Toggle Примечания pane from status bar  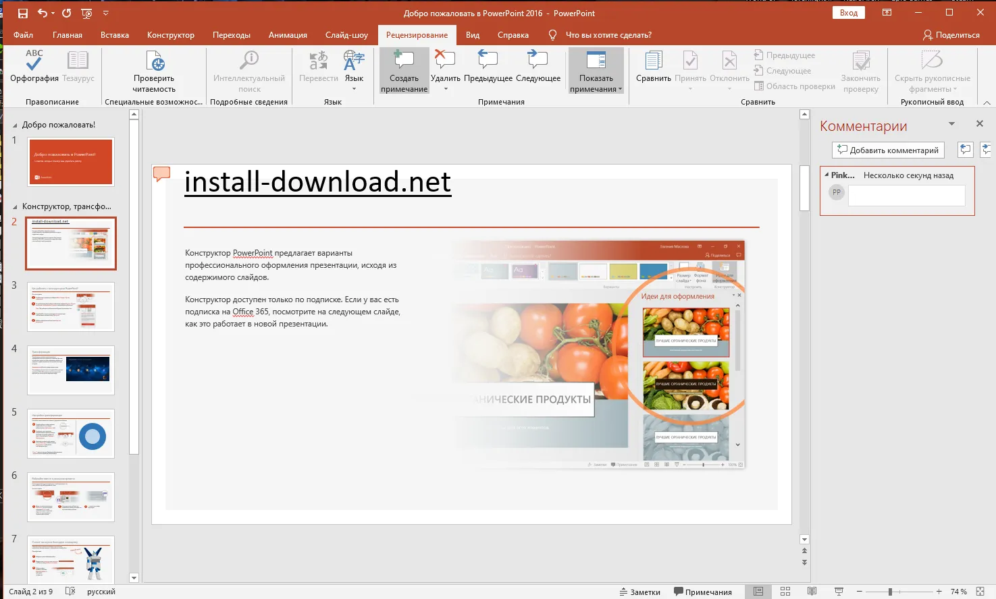click(x=702, y=592)
